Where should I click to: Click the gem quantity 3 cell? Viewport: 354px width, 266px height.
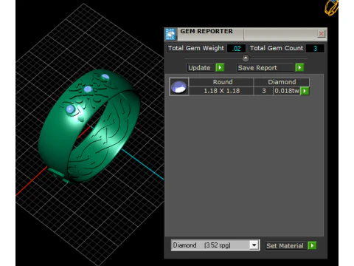pos(263,91)
